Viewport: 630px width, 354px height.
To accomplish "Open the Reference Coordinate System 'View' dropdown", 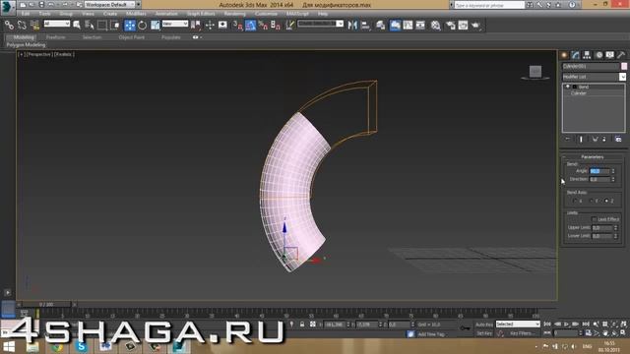I will [x=175, y=24].
